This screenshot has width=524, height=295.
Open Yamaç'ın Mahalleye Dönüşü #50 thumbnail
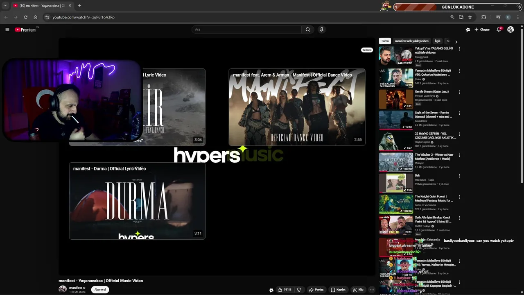[396, 78]
